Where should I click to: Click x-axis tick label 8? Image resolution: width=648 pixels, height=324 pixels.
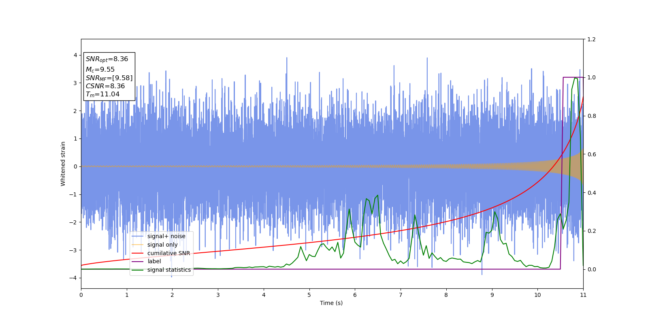(446, 295)
